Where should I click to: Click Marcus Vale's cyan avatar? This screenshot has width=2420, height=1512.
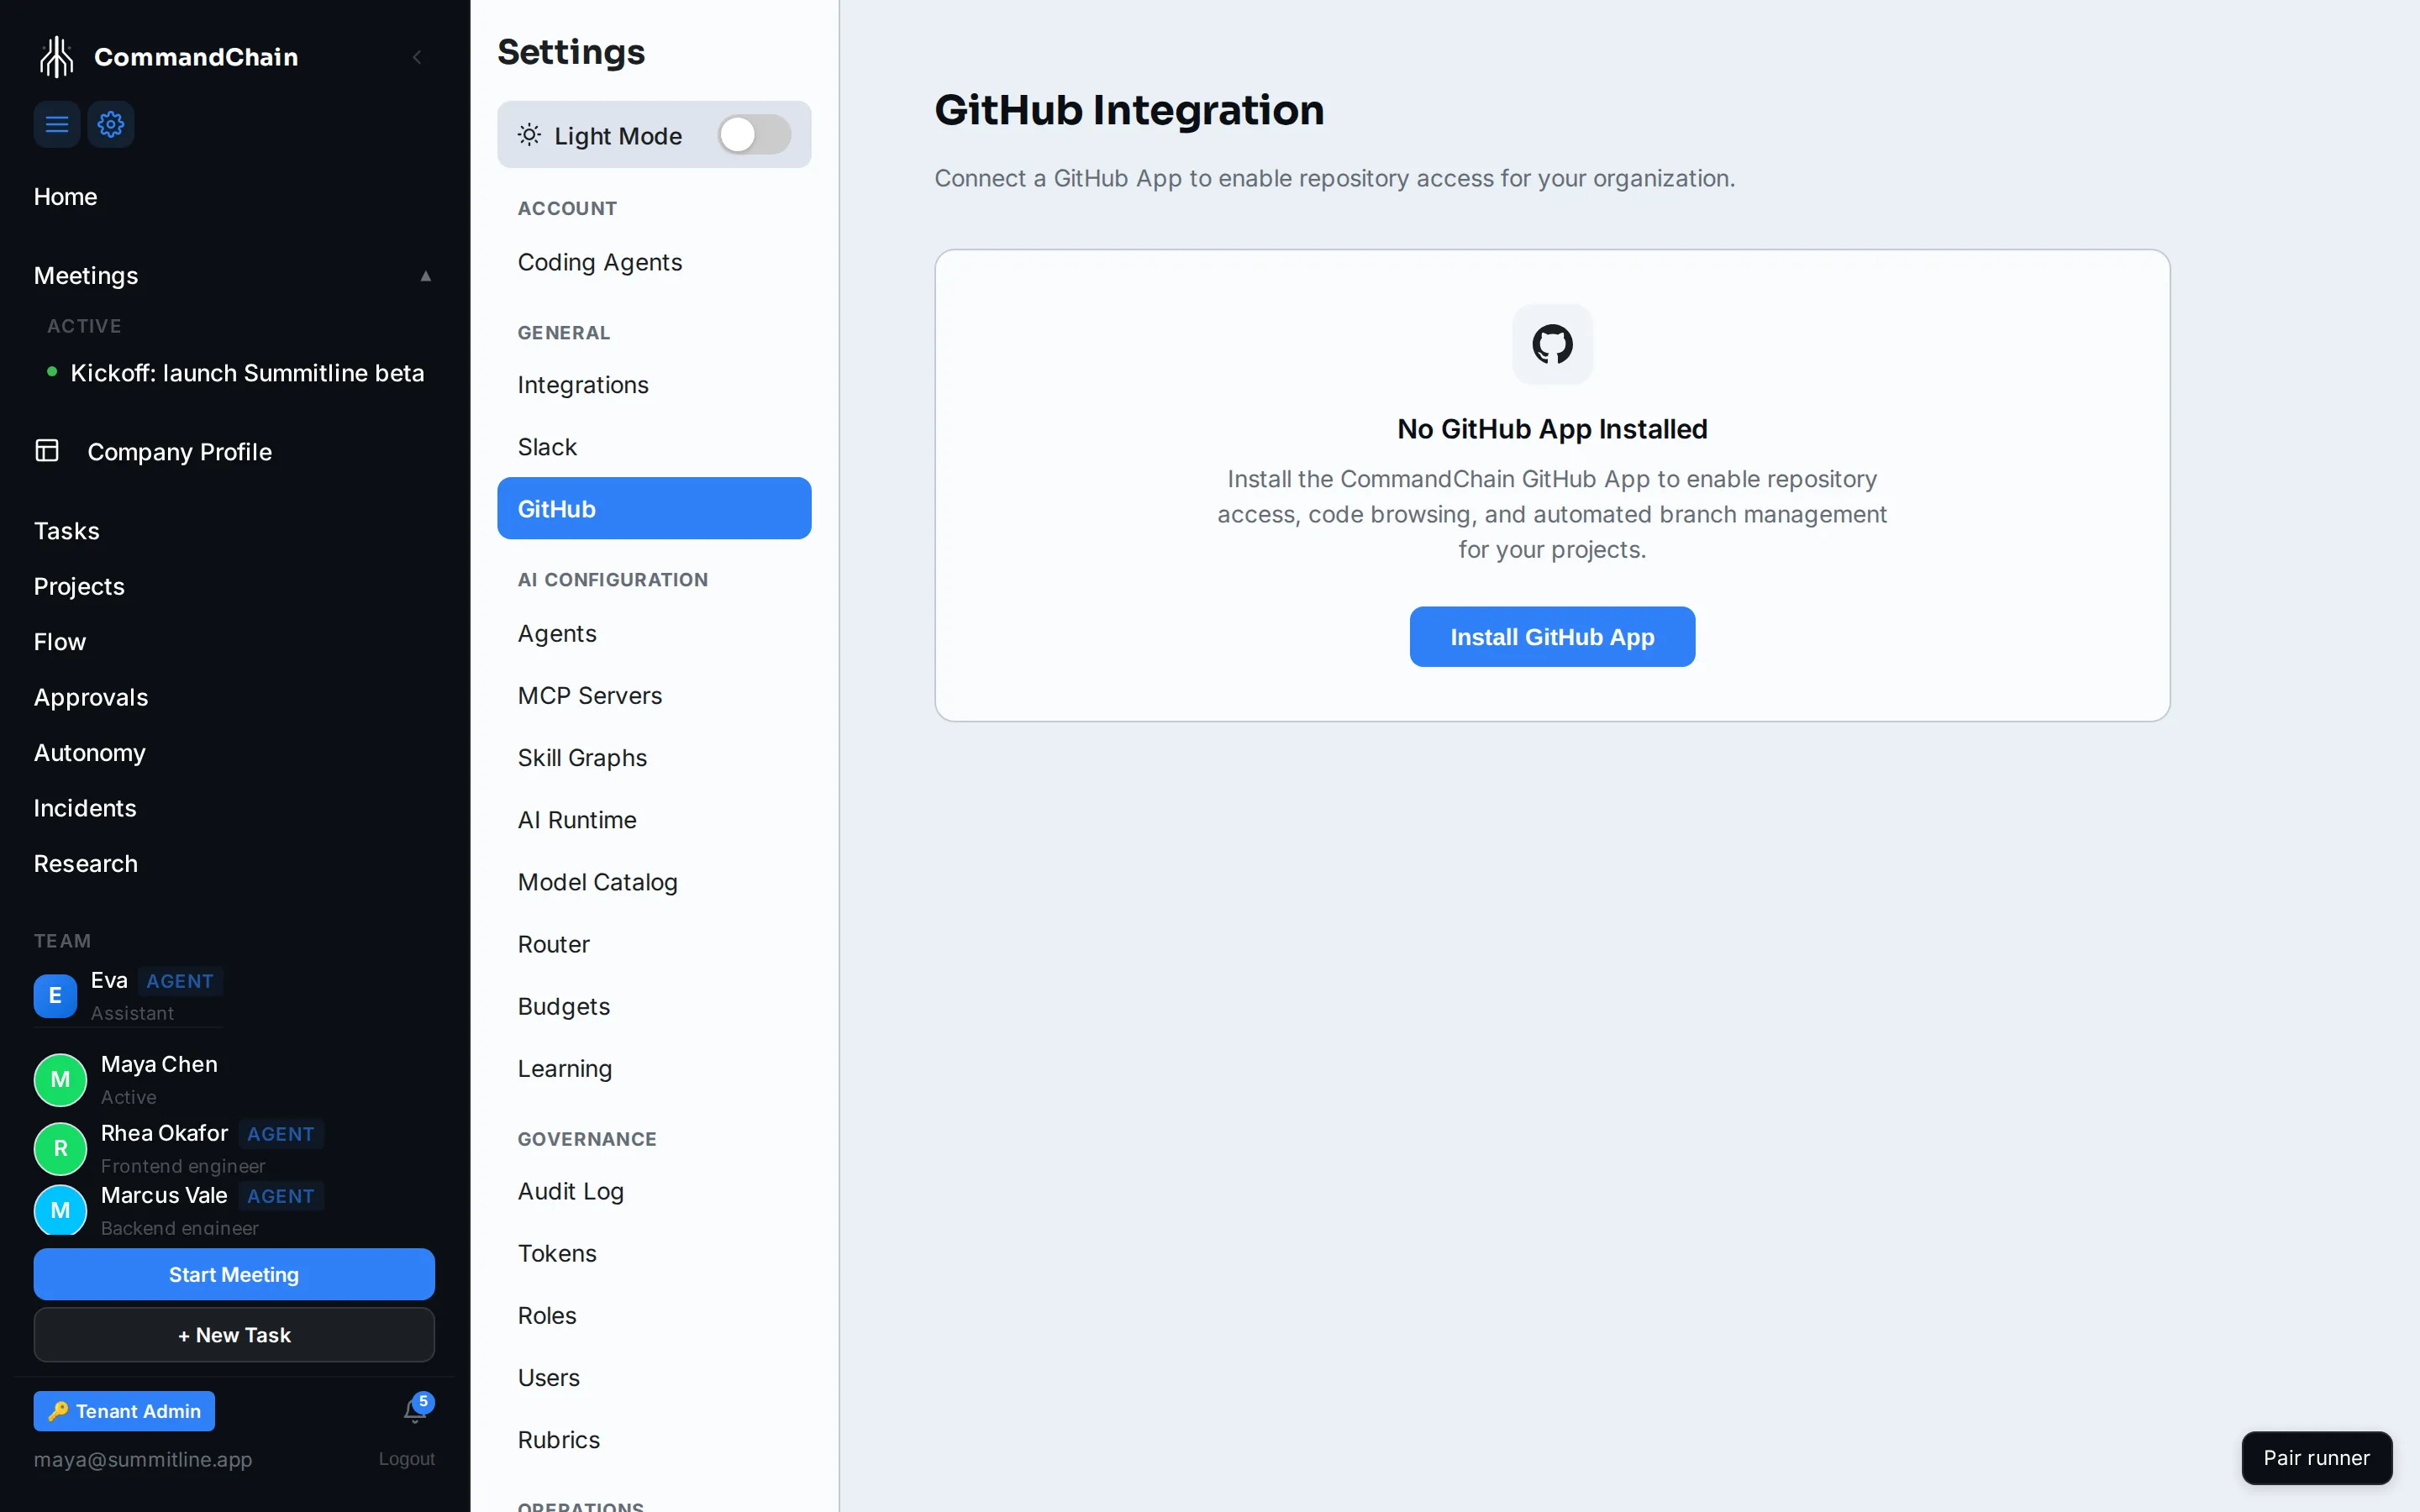coord(60,1210)
